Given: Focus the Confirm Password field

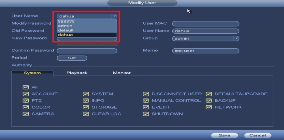Looking at the screenshot, I should [x=87, y=51].
